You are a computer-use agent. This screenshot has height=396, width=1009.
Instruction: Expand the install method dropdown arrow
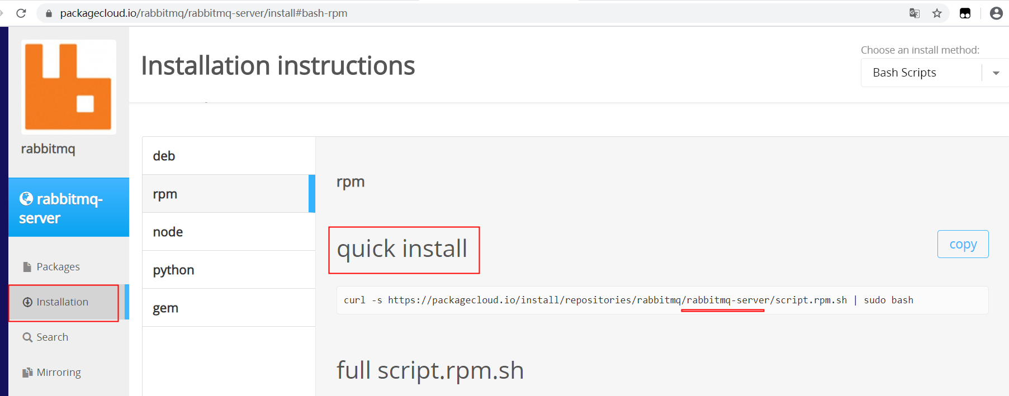[996, 73]
